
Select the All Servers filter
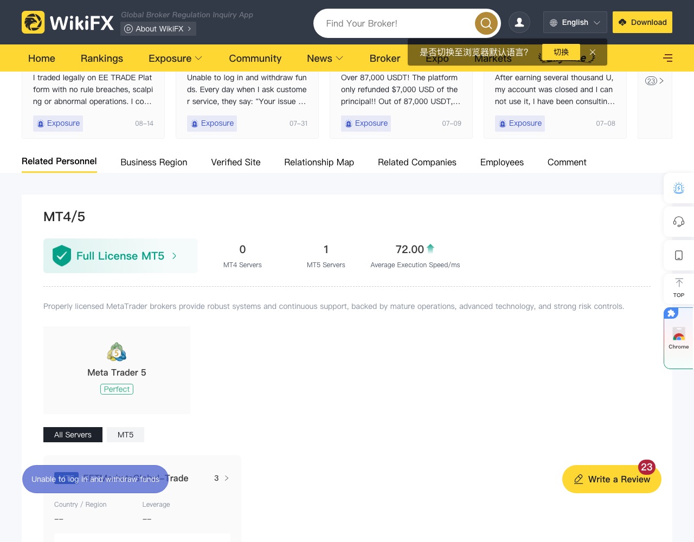(73, 435)
